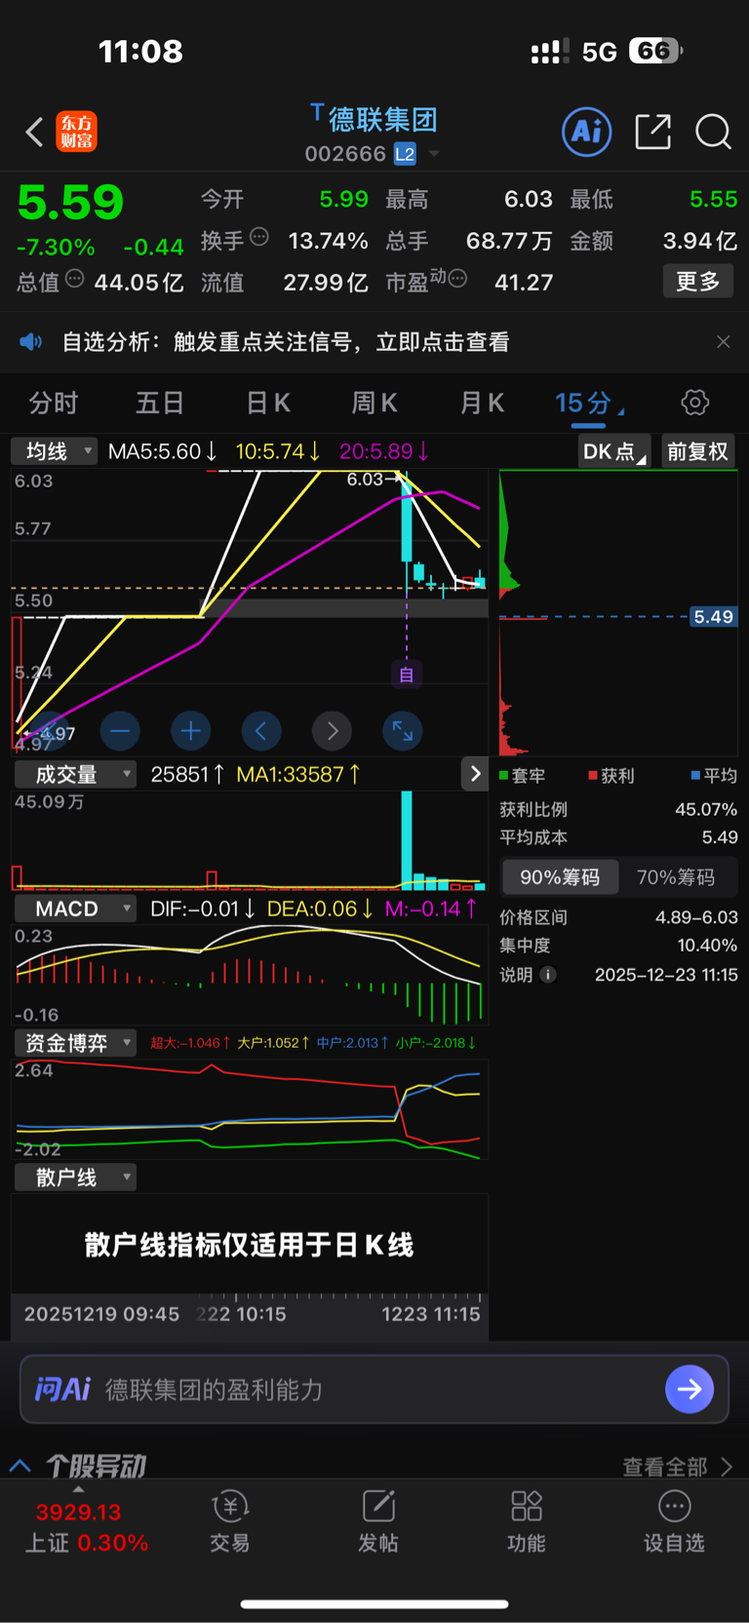749x1623 pixels.
Task: Tap the info icon beside 说明
Action: [x=549, y=975]
